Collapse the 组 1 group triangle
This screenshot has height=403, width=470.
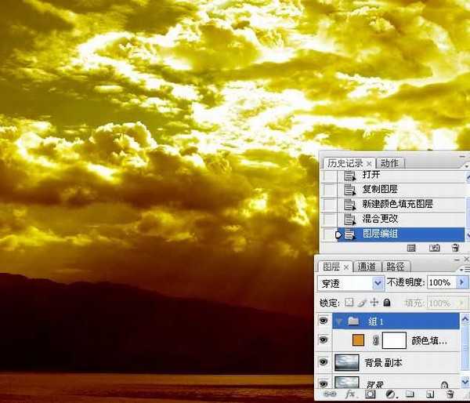(x=338, y=321)
